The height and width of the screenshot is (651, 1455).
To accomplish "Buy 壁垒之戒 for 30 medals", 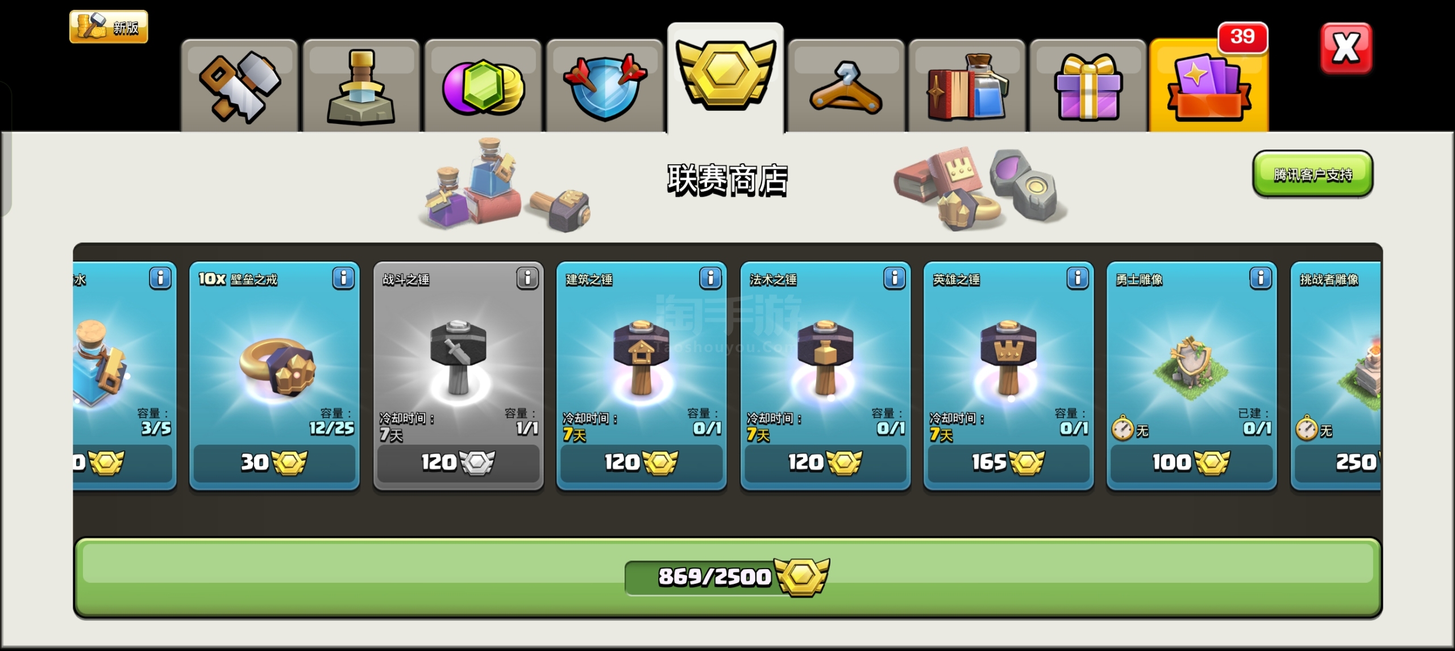I will point(275,463).
